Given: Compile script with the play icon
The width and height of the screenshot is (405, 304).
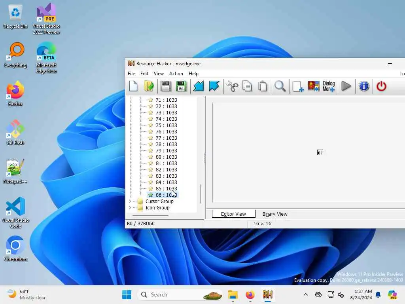Looking at the screenshot, I should point(346,86).
